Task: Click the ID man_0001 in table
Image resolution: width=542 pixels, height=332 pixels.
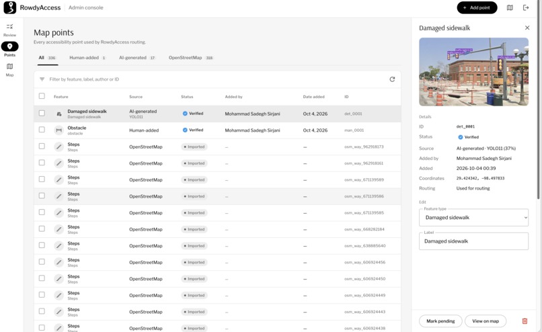Action: [x=354, y=130]
